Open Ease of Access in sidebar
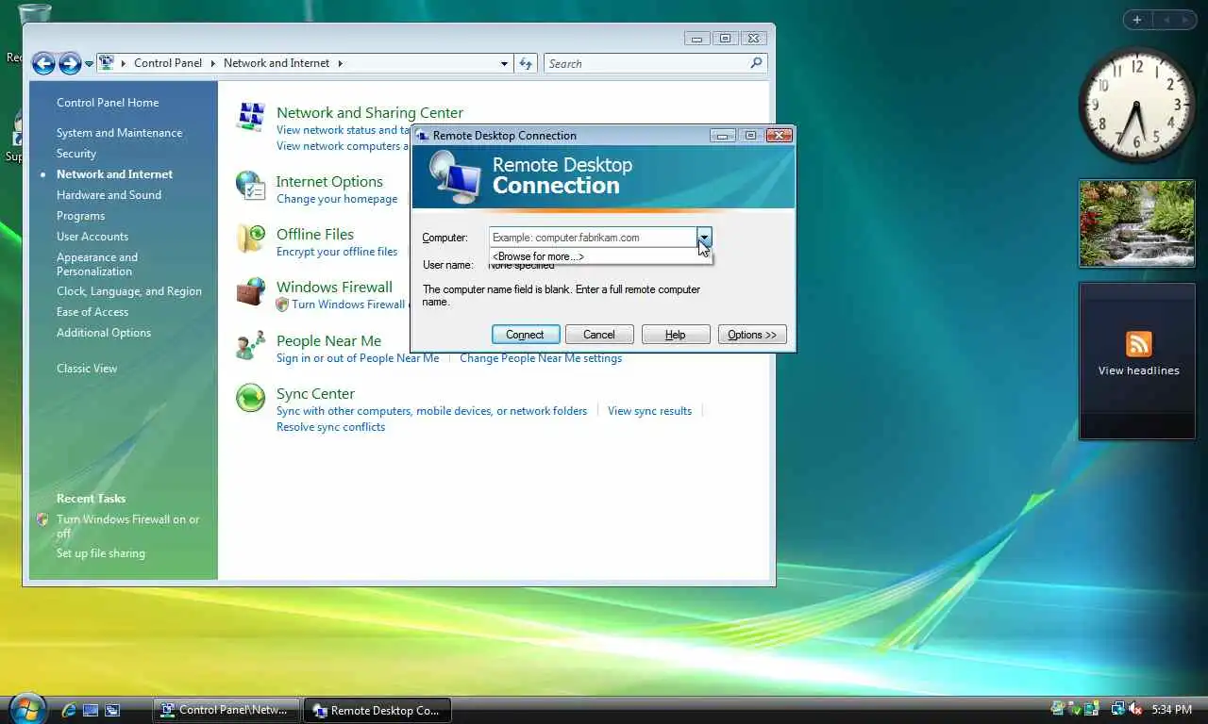This screenshot has height=724, width=1208. (x=92, y=312)
